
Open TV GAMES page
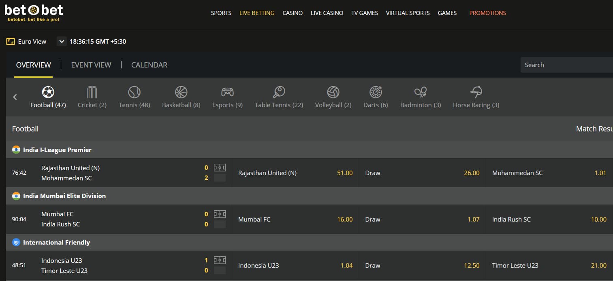pos(365,13)
